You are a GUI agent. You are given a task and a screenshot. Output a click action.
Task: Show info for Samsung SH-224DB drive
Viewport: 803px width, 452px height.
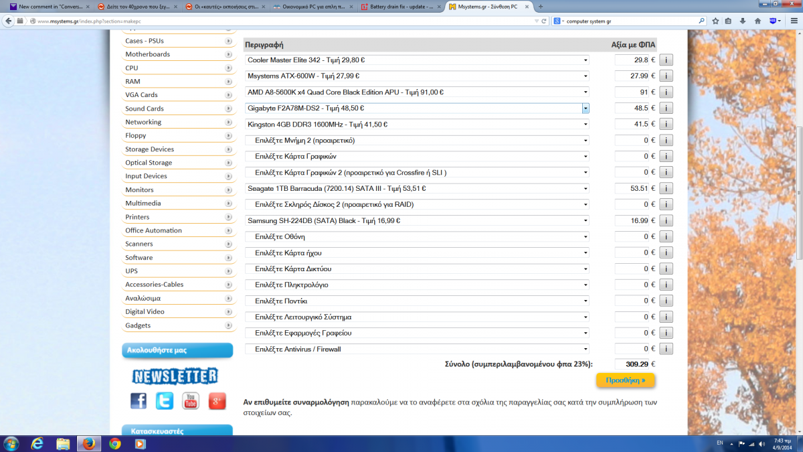point(666,220)
